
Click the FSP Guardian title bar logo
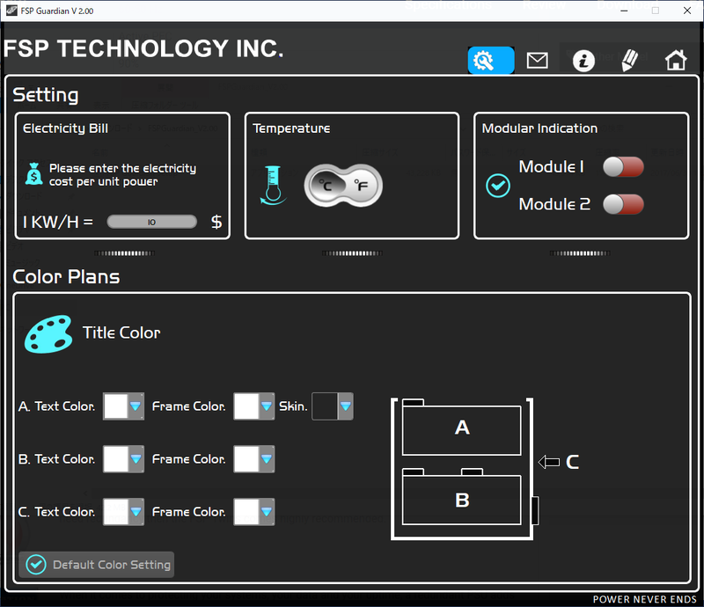11,11
